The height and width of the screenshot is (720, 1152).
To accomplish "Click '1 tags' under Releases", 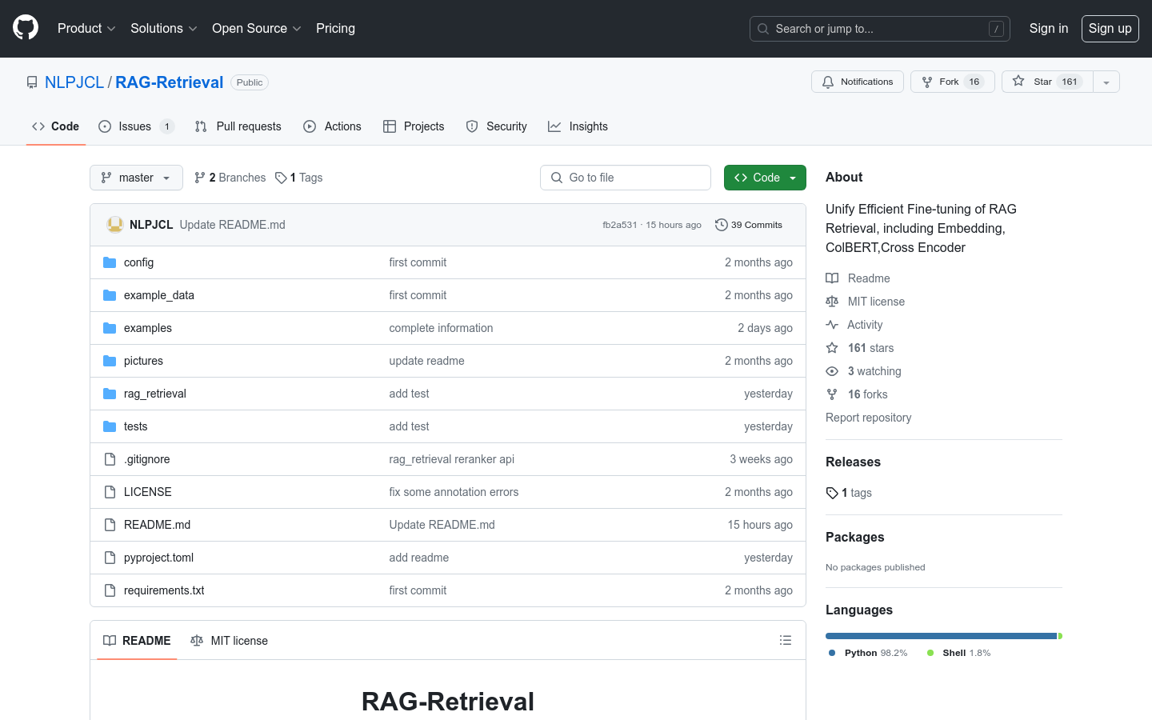I will 849,493.
